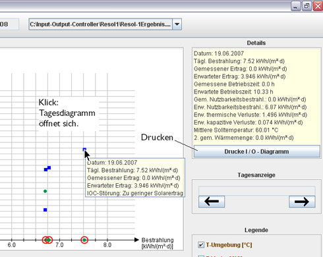Minimize the application window
Viewport: 323px width, 257px height.
(296, 6)
